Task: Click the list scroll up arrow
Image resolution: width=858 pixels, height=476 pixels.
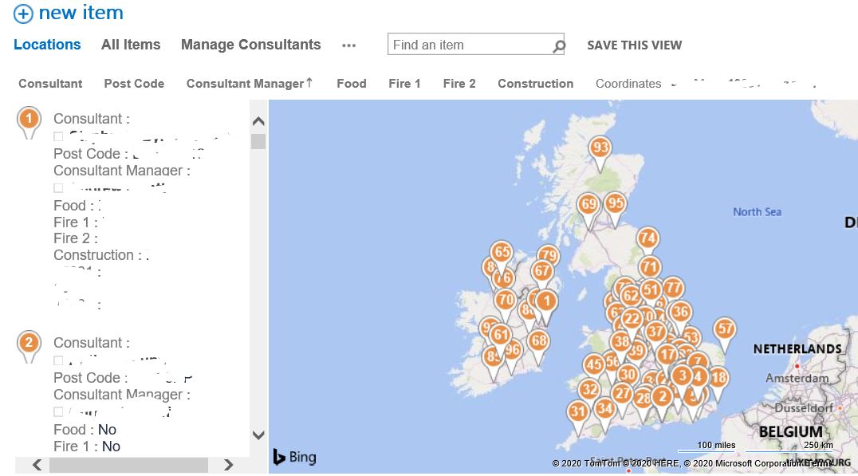Action: pyautogui.click(x=259, y=121)
